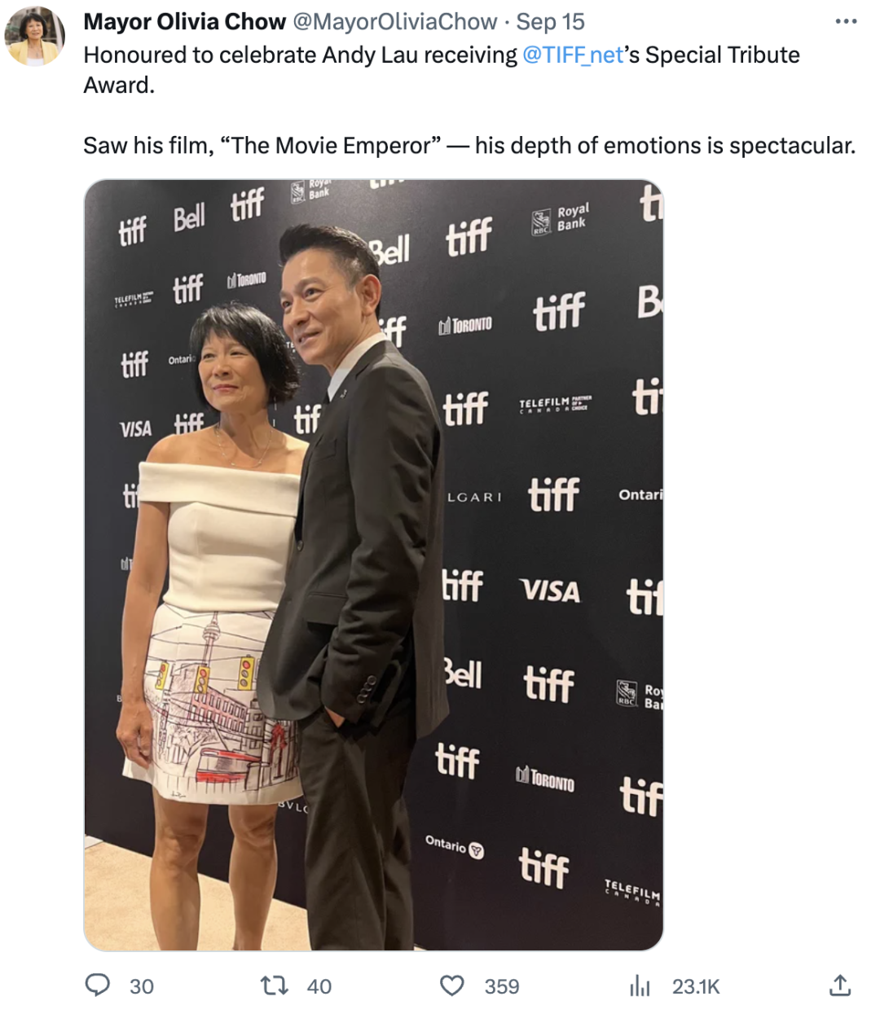880x1014 pixels.
Task: View the 359 likes count
Action: tap(502, 986)
